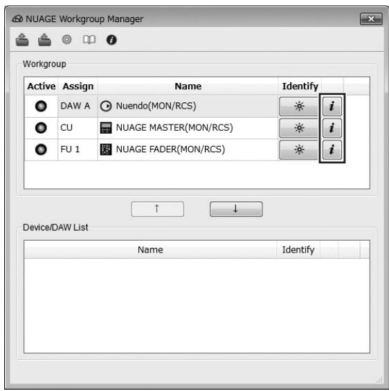Open info for NUAGE FADER(MON/RCS) row
The width and height of the screenshot is (389, 391).
click(x=332, y=149)
